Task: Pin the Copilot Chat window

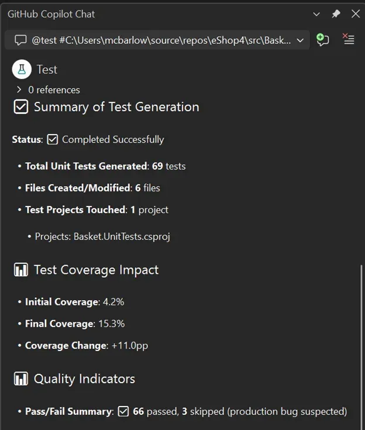Action: [x=336, y=14]
